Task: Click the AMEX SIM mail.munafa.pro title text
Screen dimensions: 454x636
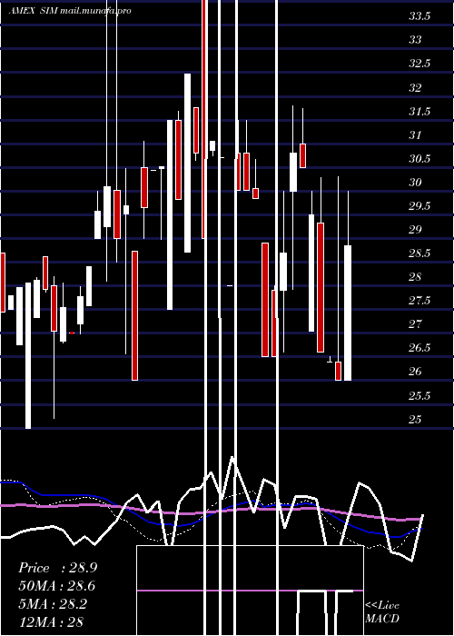Action: [x=70, y=11]
